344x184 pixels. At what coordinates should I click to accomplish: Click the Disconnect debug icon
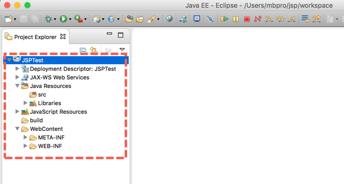click(x=258, y=19)
